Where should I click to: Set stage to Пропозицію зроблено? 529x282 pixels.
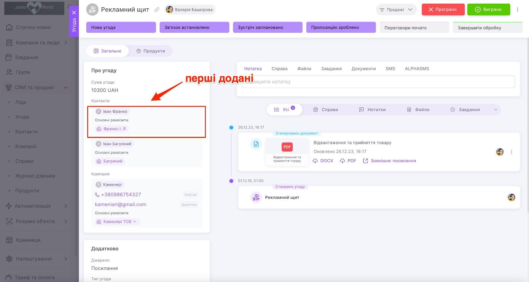341,27
